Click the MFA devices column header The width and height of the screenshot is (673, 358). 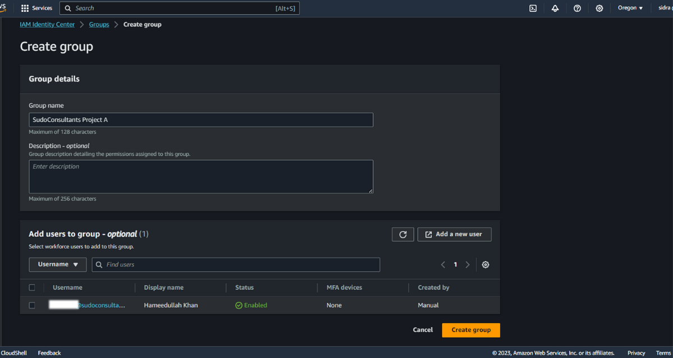click(x=344, y=287)
